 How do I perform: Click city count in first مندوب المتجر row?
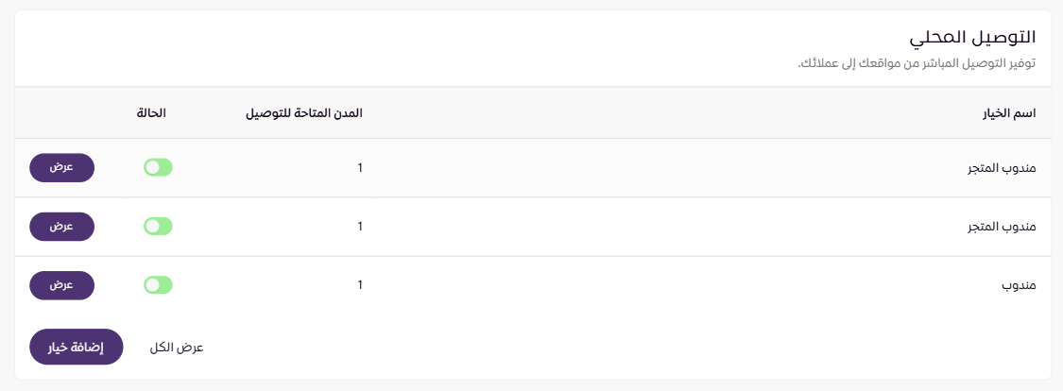click(x=359, y=168)
